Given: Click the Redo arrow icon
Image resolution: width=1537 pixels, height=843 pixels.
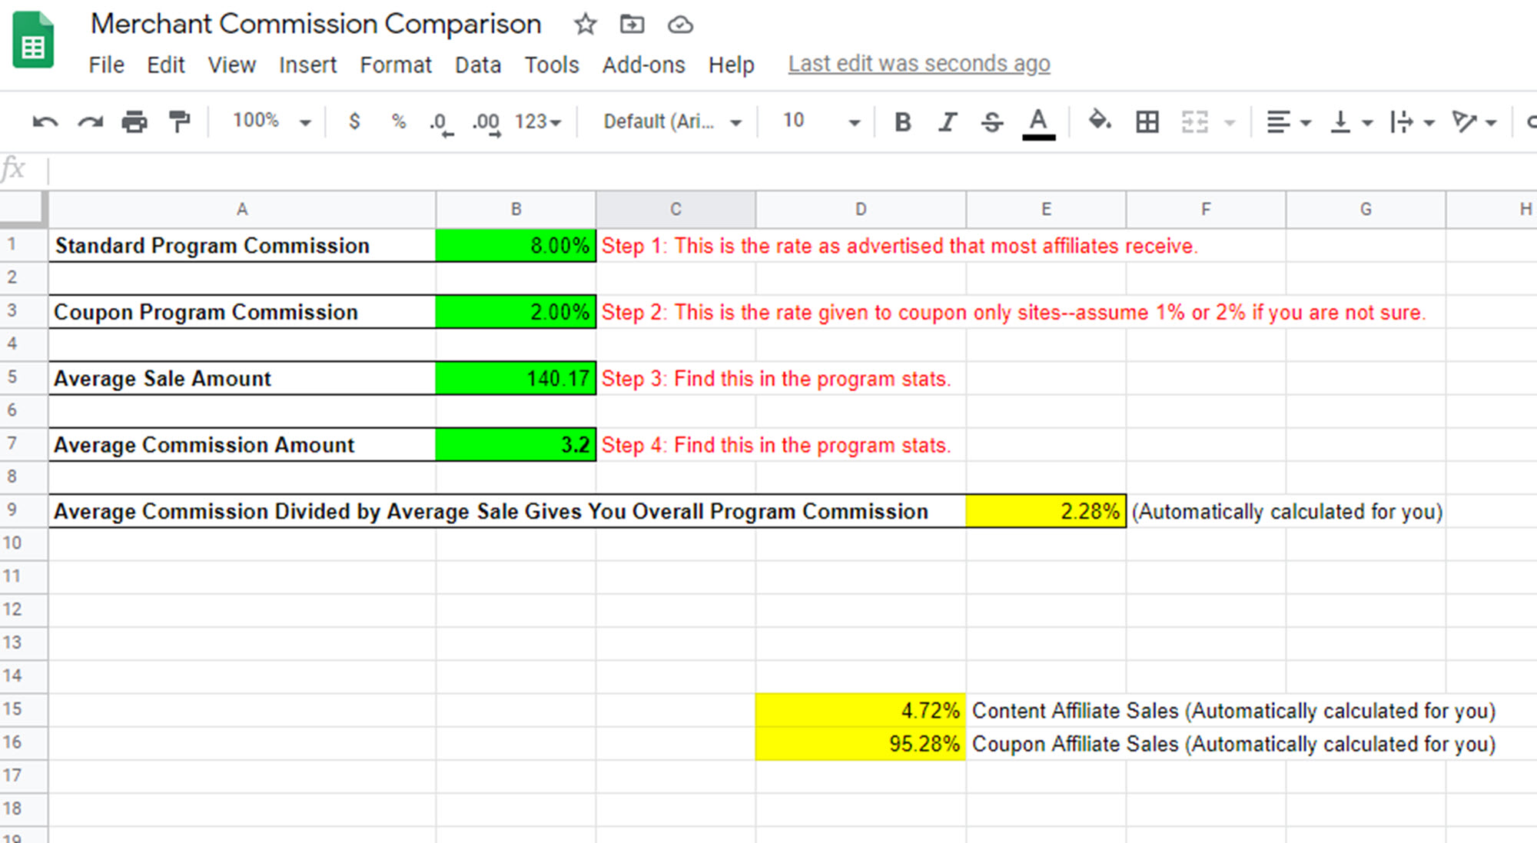Looking at the screenshot, I should (x=90, y=121).
